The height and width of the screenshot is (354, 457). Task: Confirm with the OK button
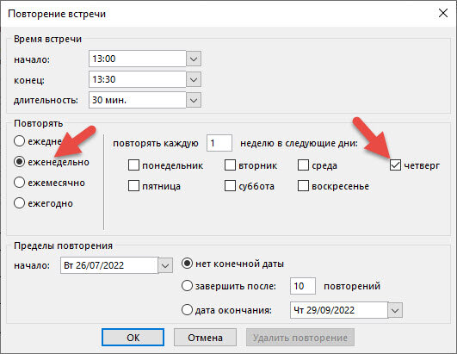click(x=133, y=338)
